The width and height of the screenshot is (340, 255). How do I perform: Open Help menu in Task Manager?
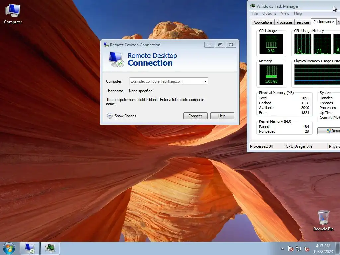298,13
